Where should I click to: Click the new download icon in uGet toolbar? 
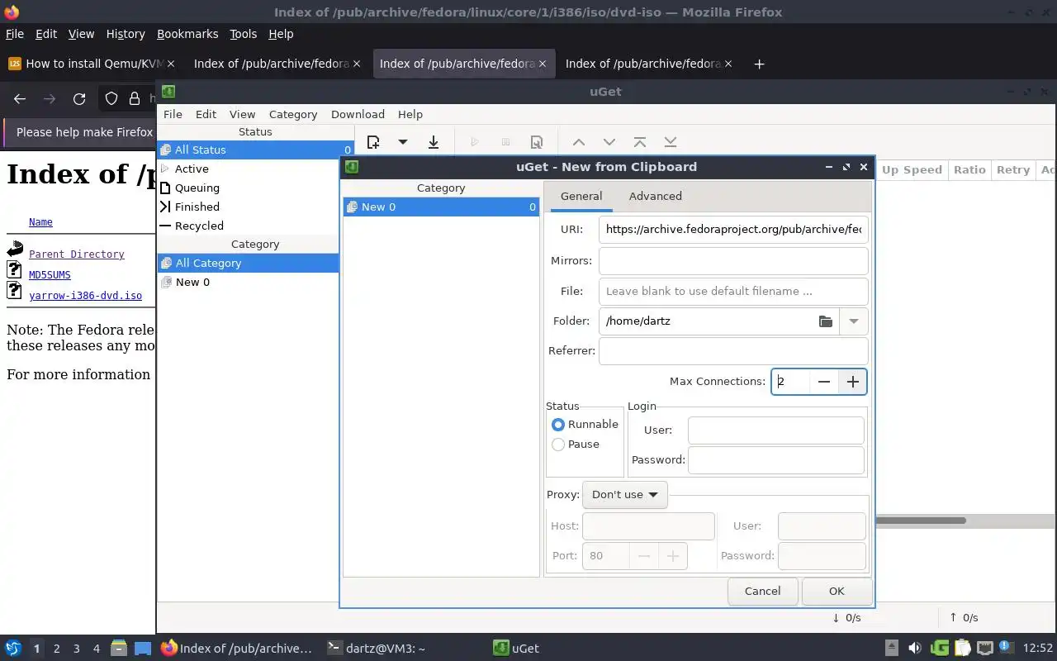coord(373,142)
